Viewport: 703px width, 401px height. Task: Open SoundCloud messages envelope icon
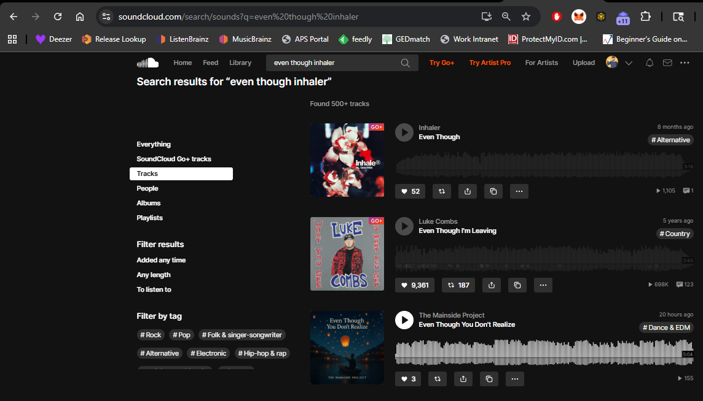click(x=667, y=63)
